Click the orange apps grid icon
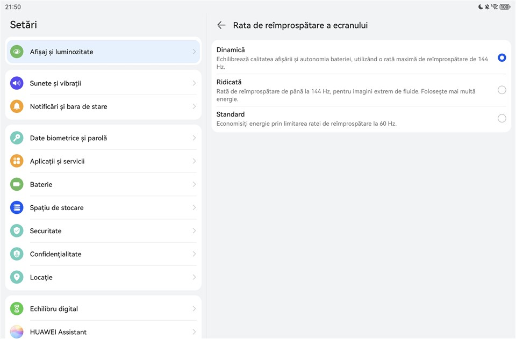This screenshot has height=339, width=516. tap(17, 161)
